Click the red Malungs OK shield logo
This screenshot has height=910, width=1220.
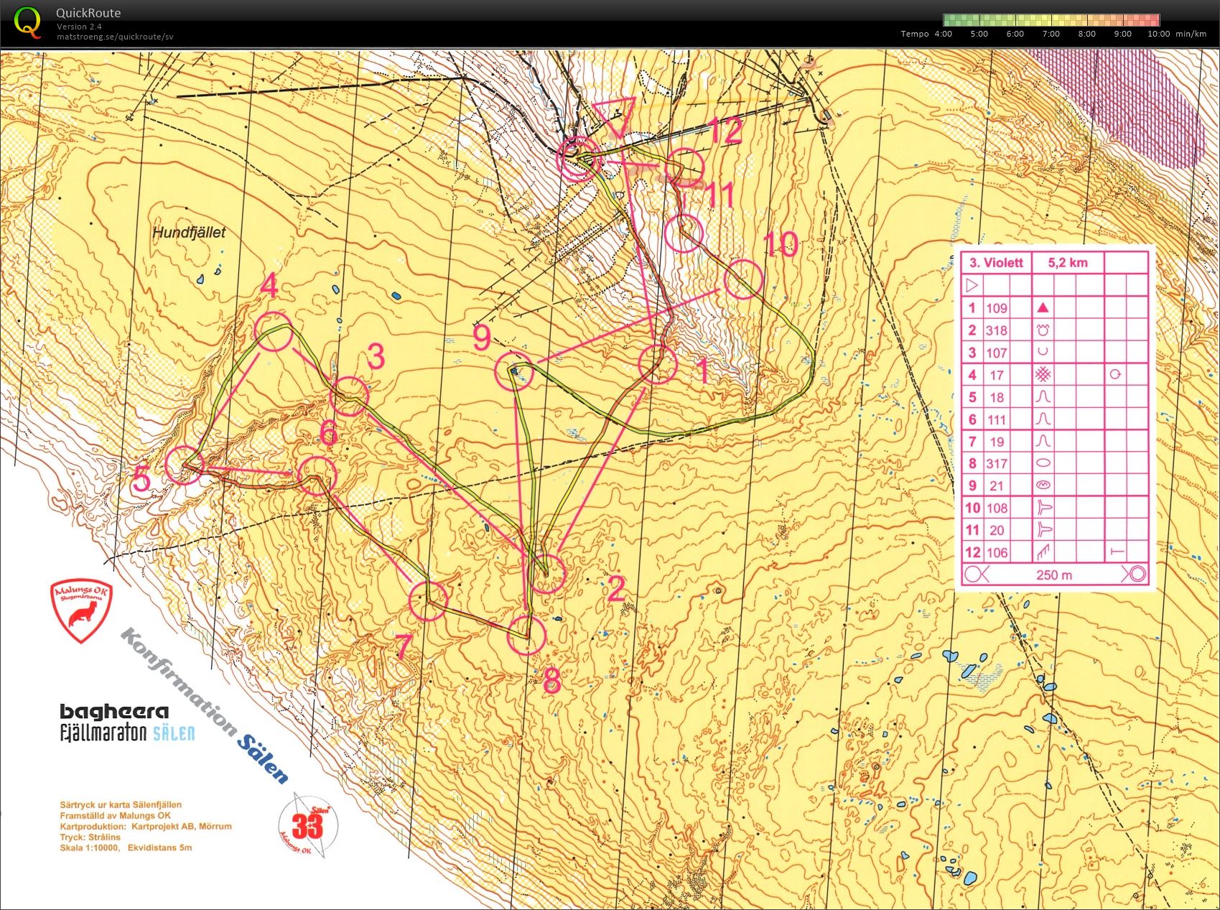(81, 612)
